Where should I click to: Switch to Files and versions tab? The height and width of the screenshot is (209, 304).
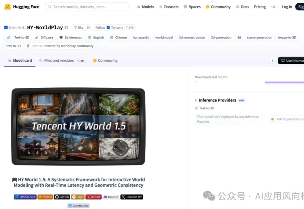click(59, 61)
